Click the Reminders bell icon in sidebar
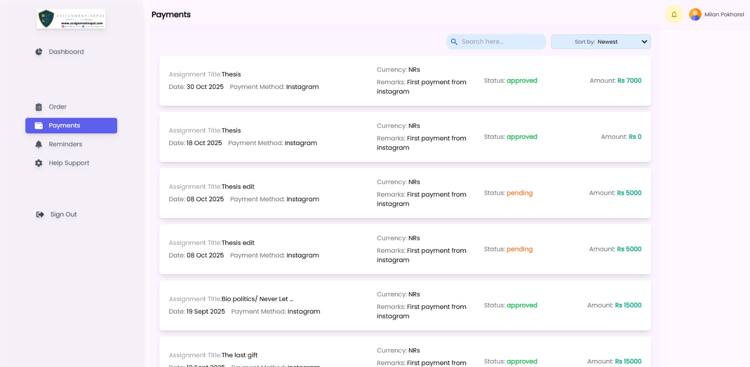750x367 pixels. tap(39, 144)
